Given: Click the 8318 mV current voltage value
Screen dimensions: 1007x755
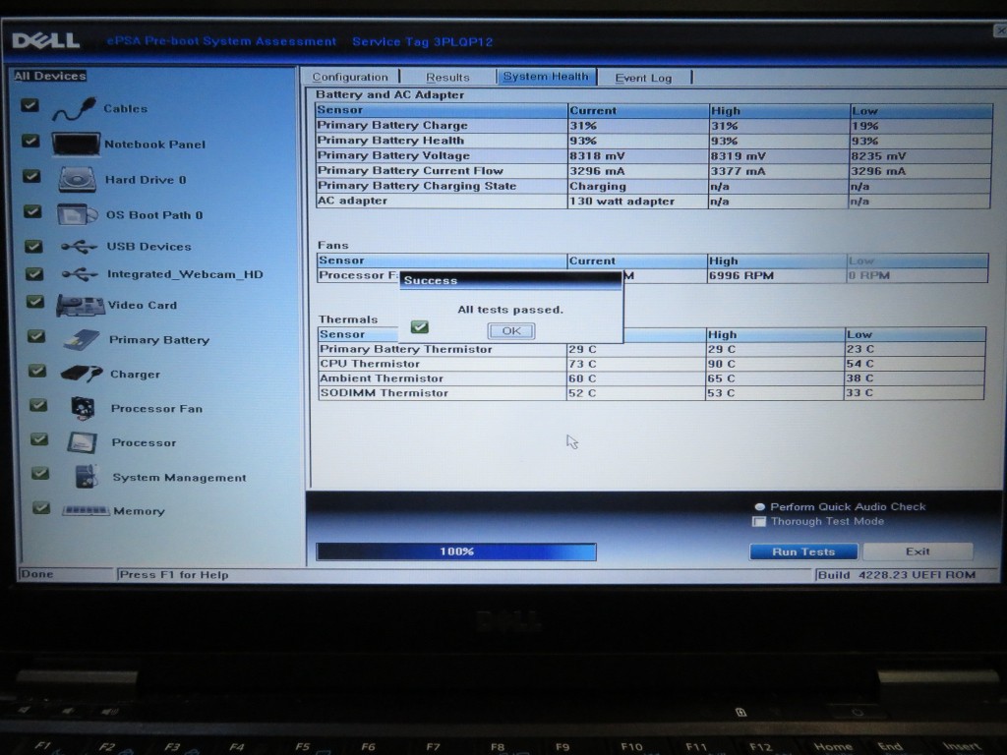Looking at the screenshot, I should (597, 156).
